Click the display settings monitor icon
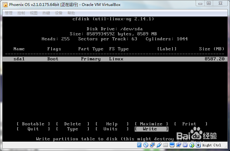Viewport: 230px width, 151px height. point(172,145)
